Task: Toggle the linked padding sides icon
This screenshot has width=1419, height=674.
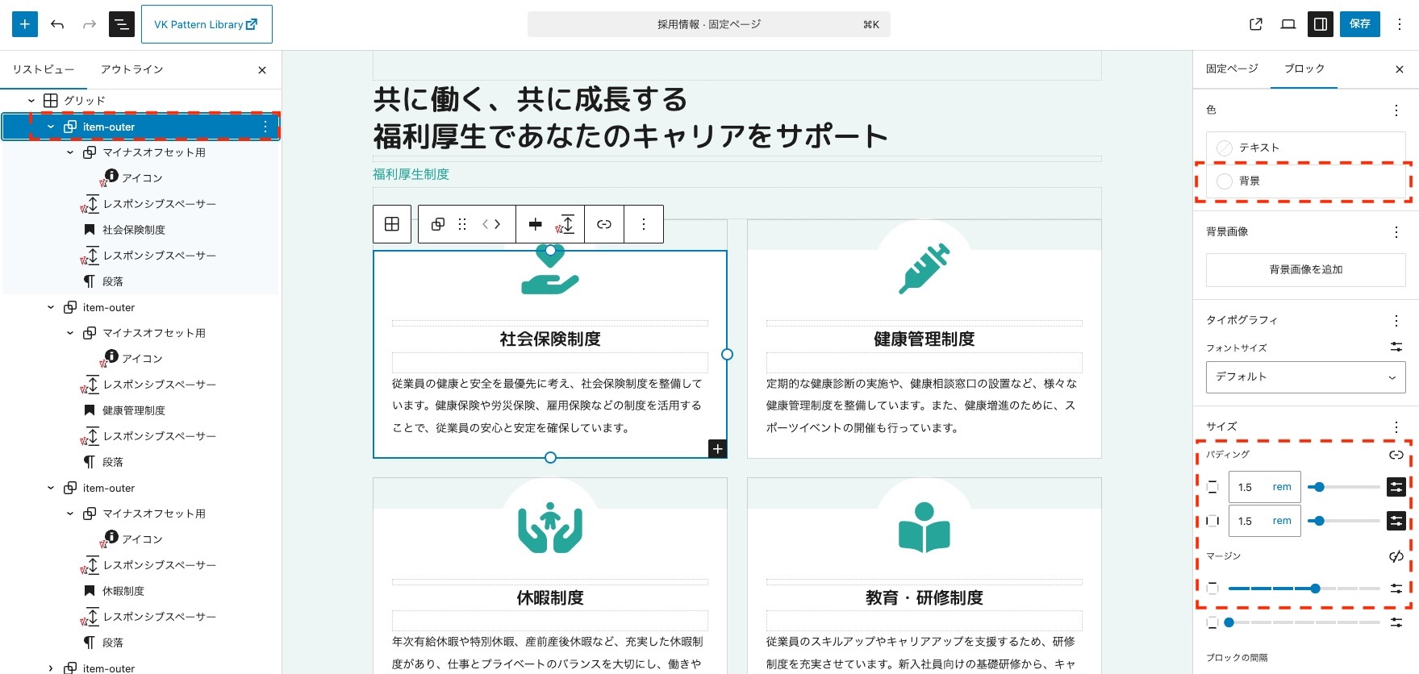Action: pos(1396,455)
